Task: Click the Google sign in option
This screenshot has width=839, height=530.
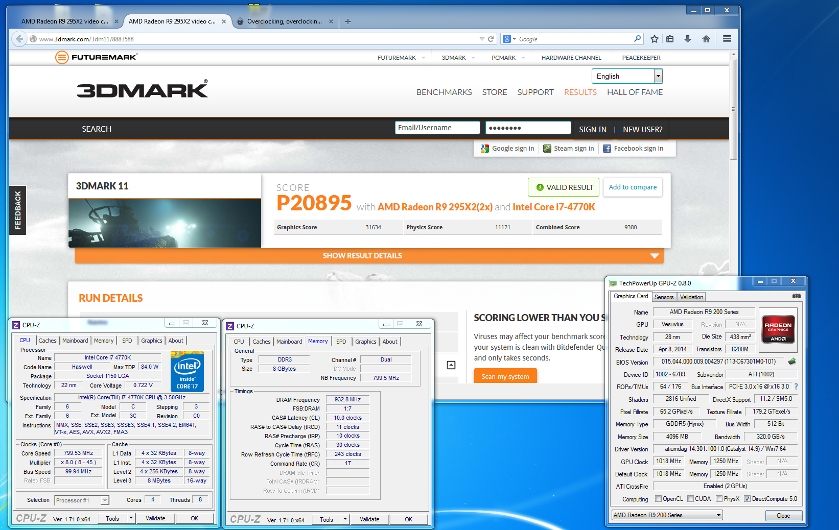Action: pyautogui.click(x=507, y=149)
